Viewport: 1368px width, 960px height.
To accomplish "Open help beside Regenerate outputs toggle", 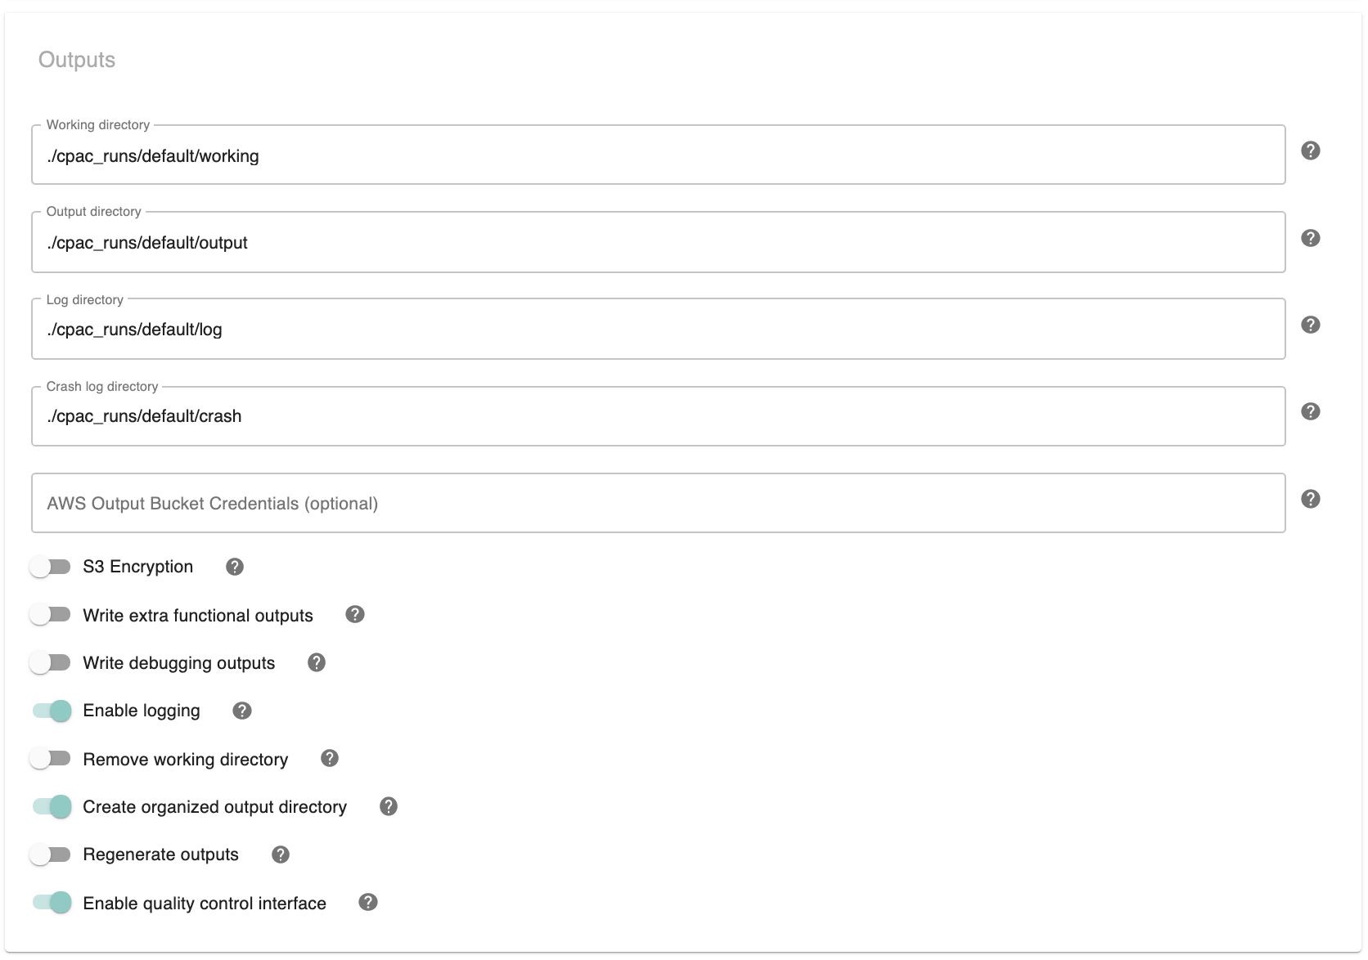I will tap(280, 855).
